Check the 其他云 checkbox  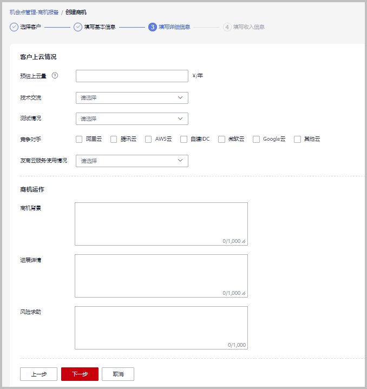(x=297, y=139)
